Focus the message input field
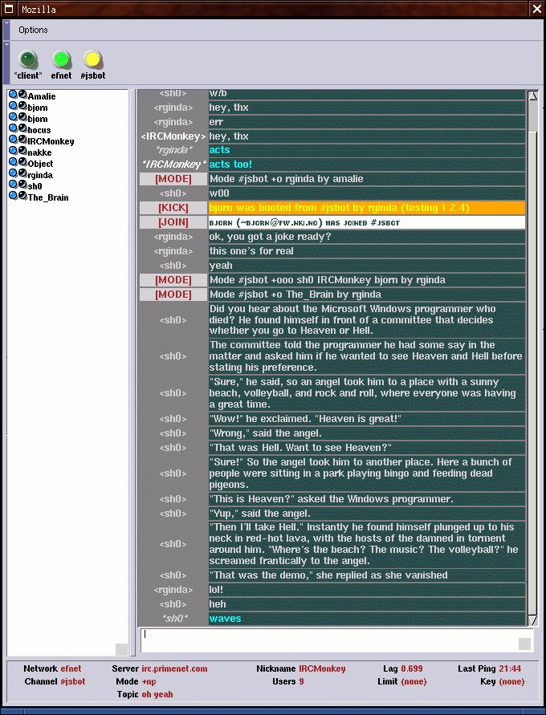The image size is (546, 715). pos(336,640)
